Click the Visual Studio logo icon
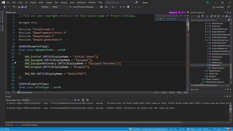The height and width of the screenshot is (131, 233). click(3, 3)
